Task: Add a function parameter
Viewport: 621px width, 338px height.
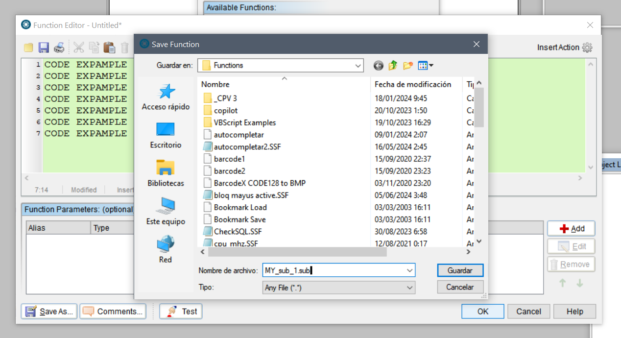Action: pos(571,228)
